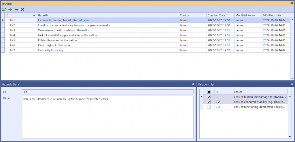Click the Creation Date column header
295x142 pixels.
pos(216,15)
